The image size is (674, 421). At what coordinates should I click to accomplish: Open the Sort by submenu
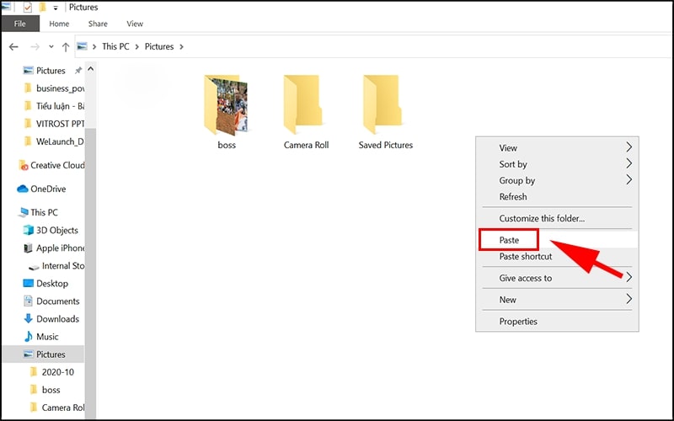coord(557,163)
